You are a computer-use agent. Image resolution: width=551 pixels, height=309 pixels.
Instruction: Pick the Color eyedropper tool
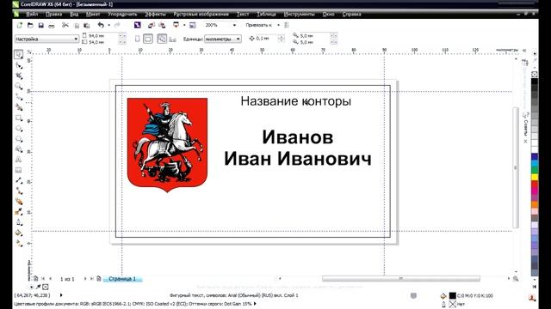pyautogui.click(x=19, y=212)
